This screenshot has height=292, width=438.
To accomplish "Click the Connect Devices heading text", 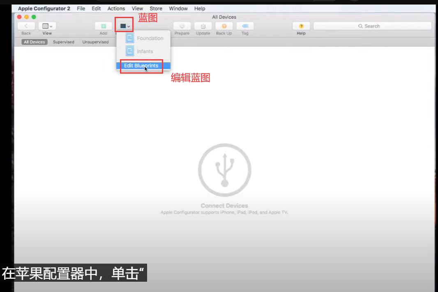I will pos(224,206).
